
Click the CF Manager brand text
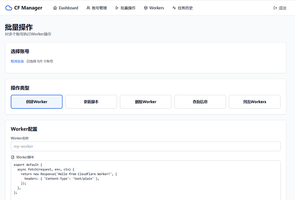[x=28, y=8]
